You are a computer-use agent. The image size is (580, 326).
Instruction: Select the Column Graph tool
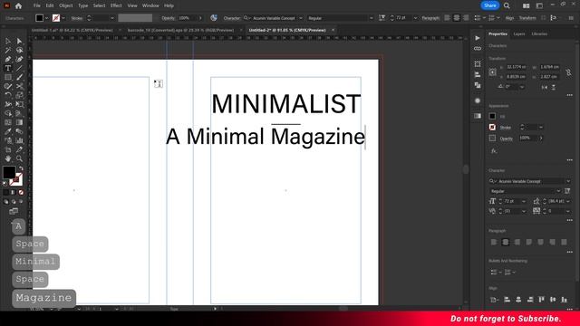(x=19, y=140)
